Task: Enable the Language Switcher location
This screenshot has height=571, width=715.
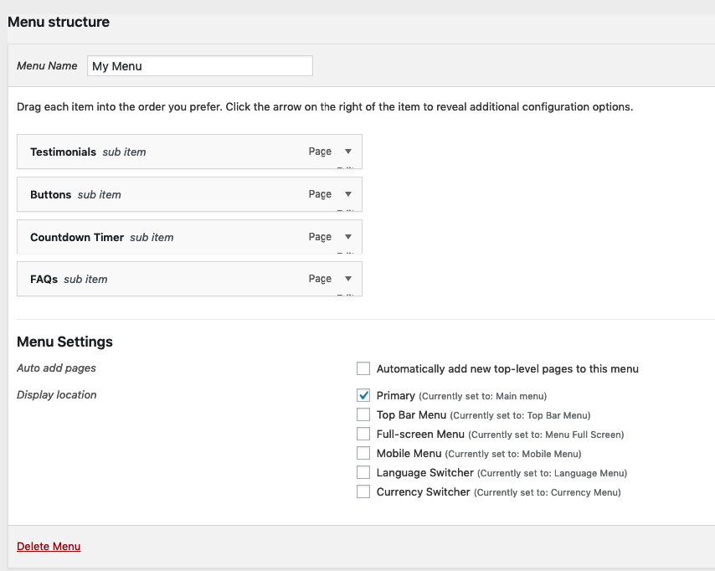Action: (x=363, y=472)
